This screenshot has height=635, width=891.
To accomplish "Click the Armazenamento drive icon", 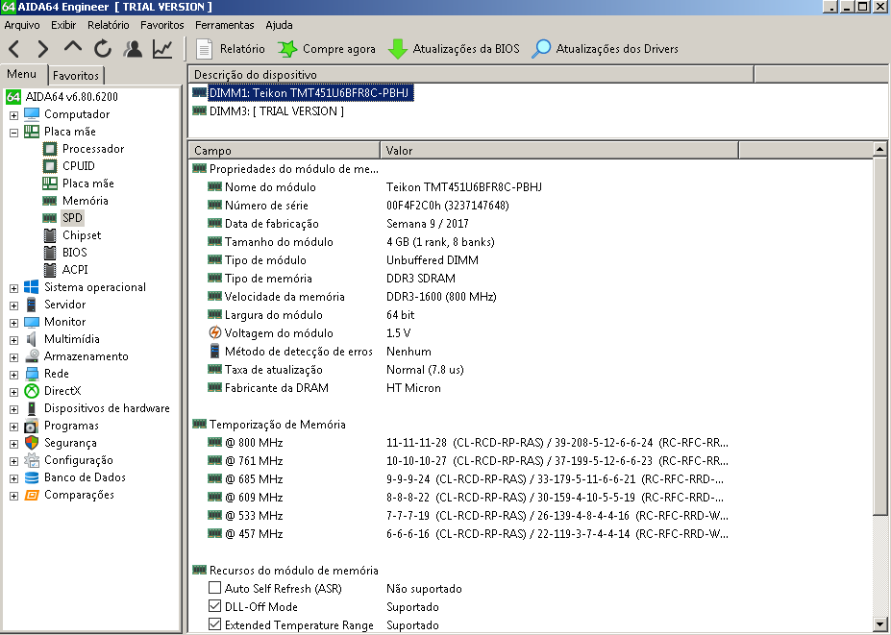I will (32, 356).
